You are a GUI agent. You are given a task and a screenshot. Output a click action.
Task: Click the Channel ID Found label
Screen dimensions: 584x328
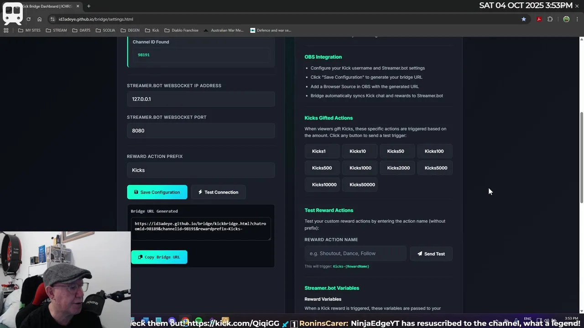tap(151, 42)
